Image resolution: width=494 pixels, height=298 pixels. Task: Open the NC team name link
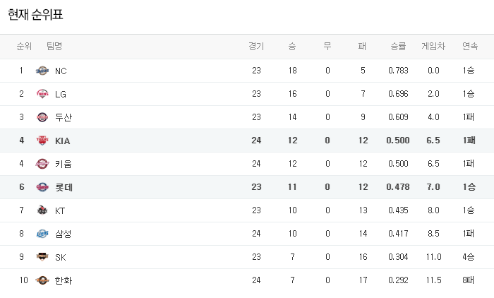pos(61,71)
